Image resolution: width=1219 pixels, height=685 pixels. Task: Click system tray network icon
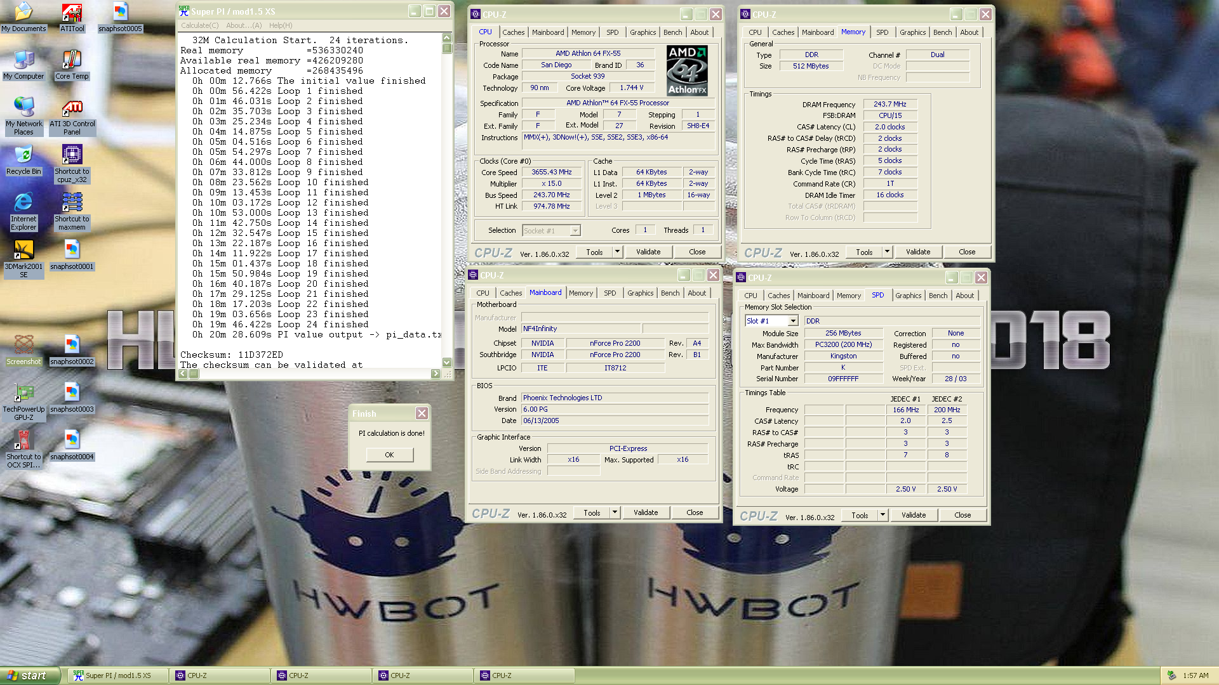coord(1171,675)
